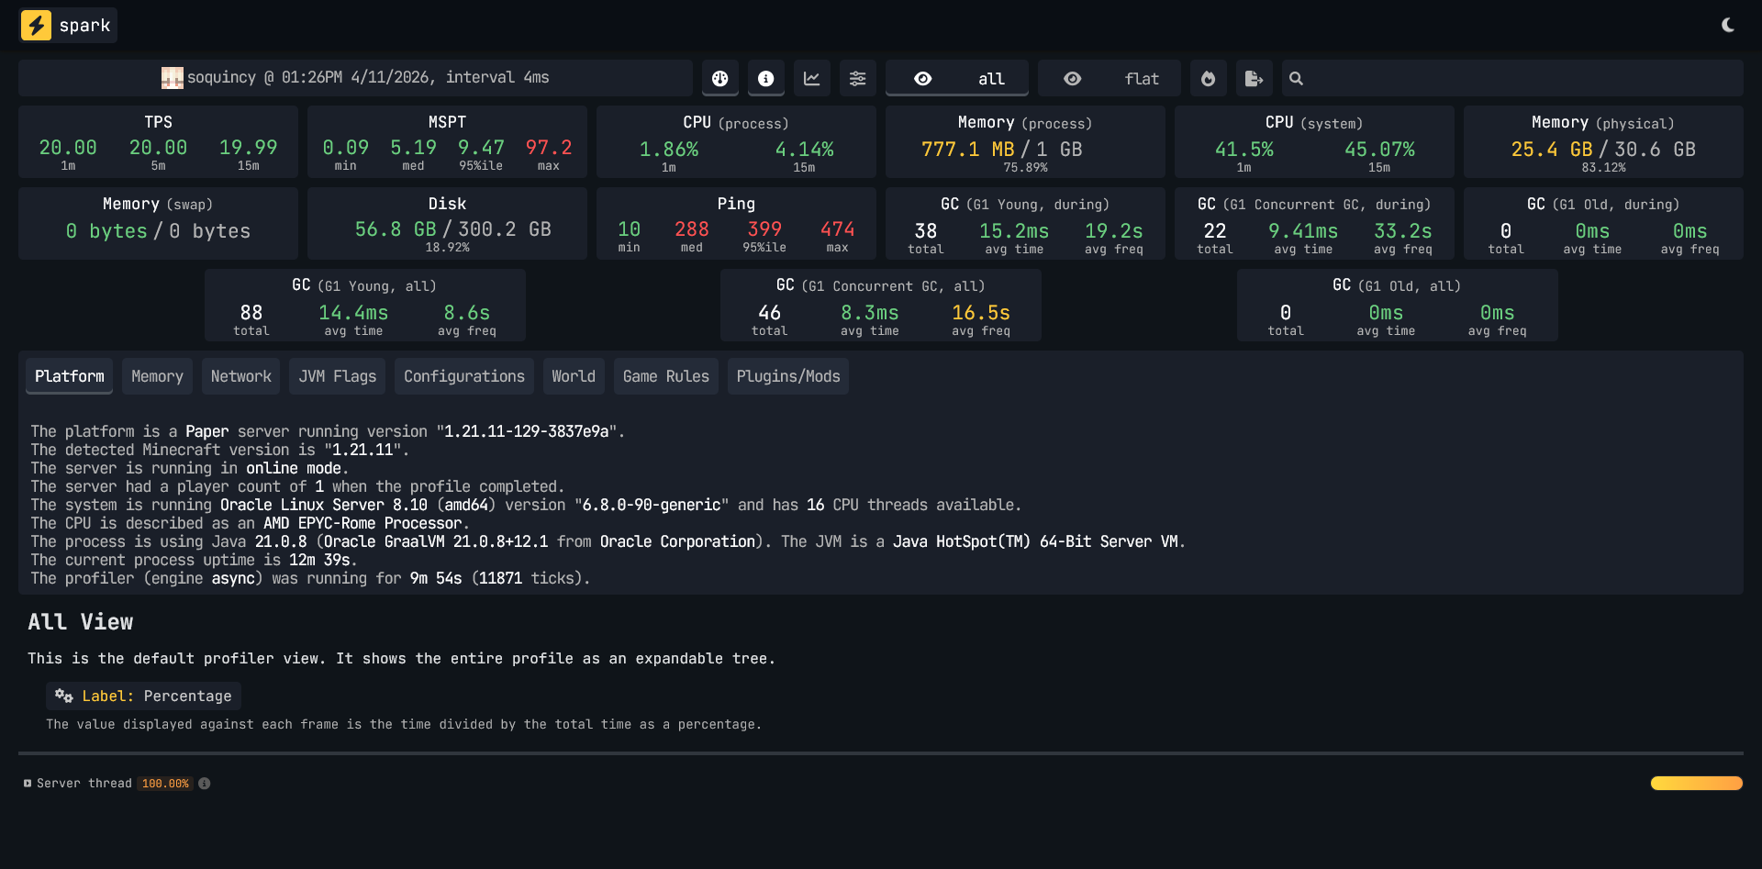This screenshot has height=869, width=1762.
Task: Click the export profile icon
Action: coord(1254,78)
